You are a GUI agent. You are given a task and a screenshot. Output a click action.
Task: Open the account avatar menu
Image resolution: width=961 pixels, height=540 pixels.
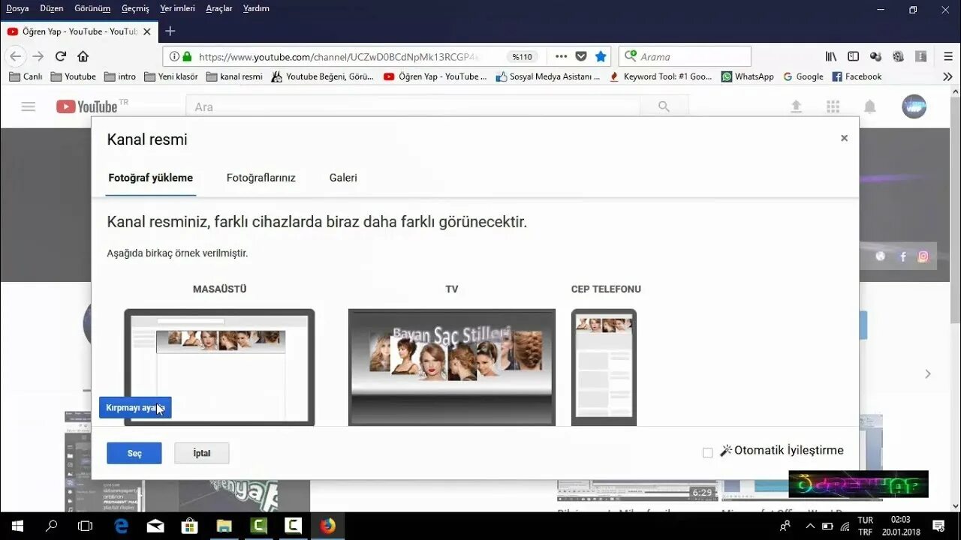coord(914,106)
